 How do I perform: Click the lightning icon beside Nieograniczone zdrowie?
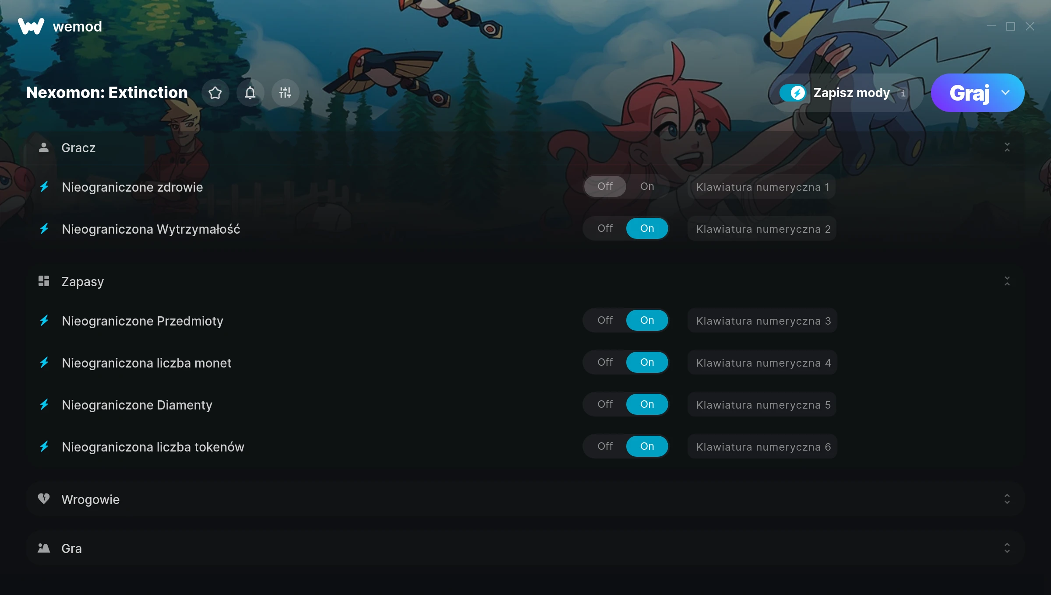(x=44, y=187)
